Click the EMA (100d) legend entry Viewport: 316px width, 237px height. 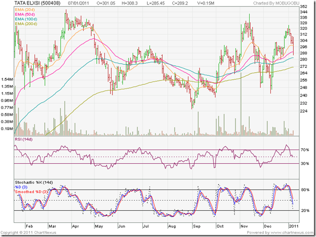26,19
